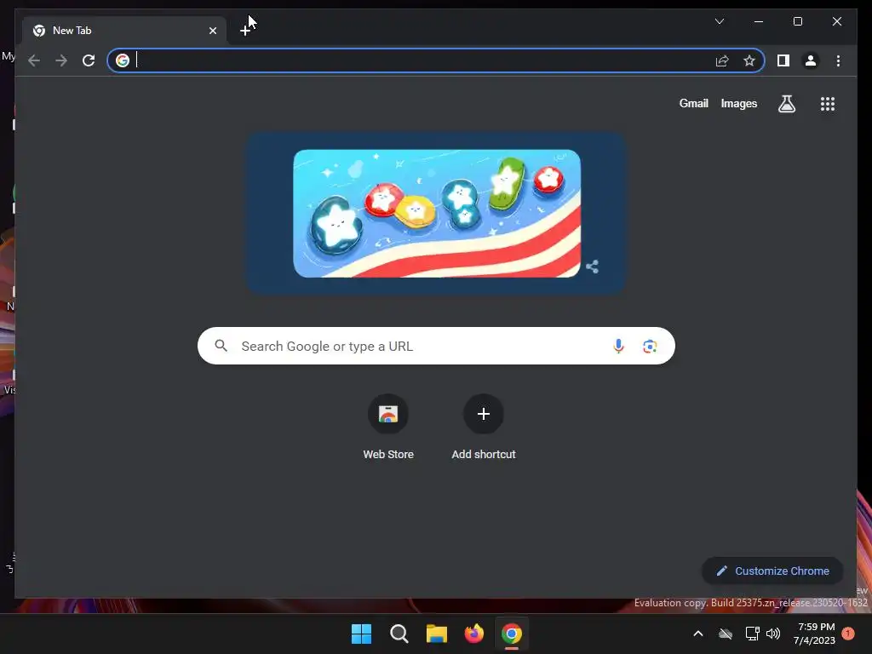Open the notification badge in the taskbar
This screenshot has height=654, width=872.
tap(848, 633)
